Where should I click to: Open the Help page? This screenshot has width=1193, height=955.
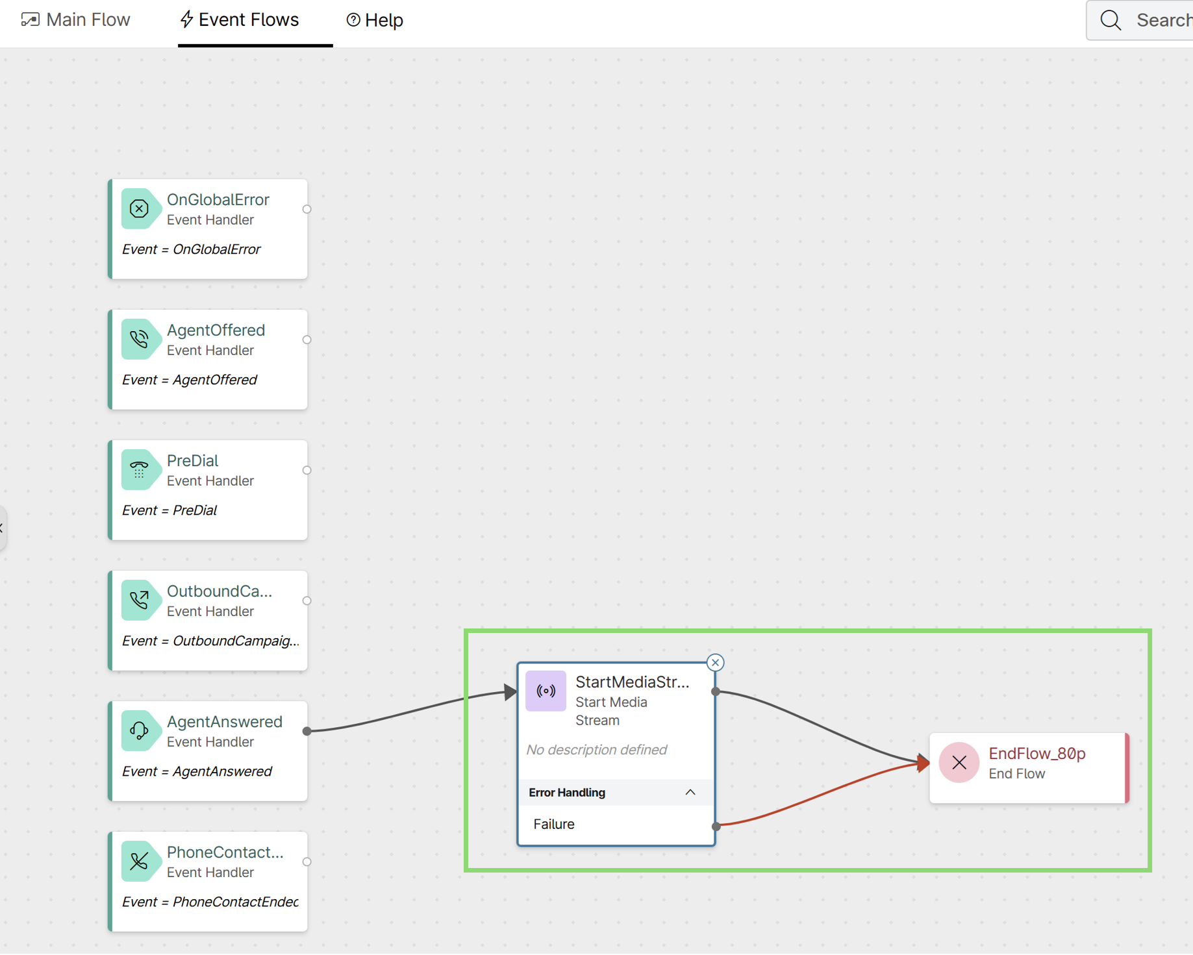375,20
